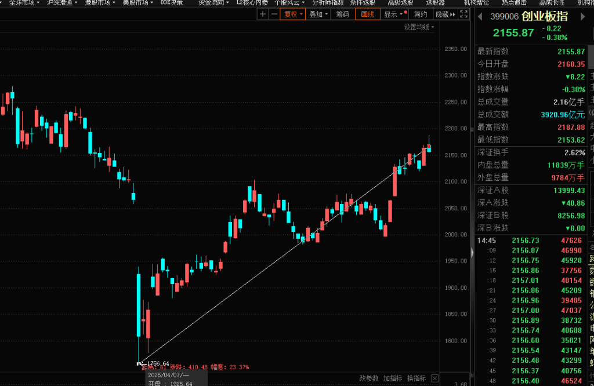Go to next index with right arrow

click(x=582, y=17)
